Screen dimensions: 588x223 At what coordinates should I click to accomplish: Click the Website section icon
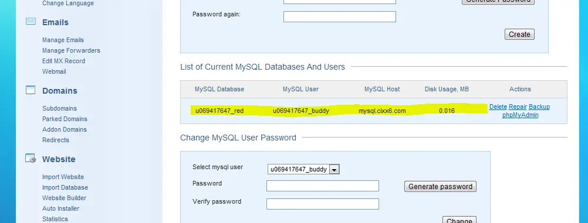[x=31, y=158]
